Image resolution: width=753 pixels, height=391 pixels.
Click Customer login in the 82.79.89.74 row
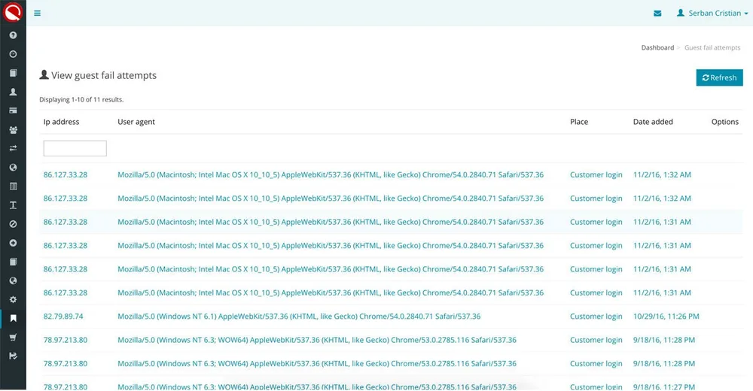point(596,317)
